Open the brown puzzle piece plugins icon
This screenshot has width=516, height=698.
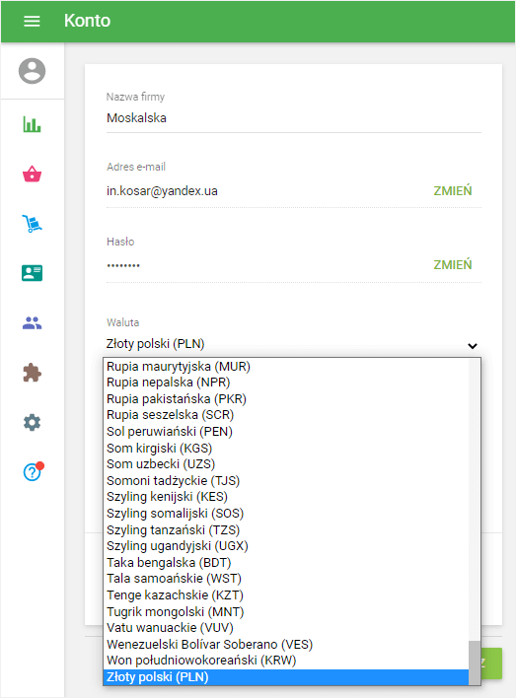pos(33,373)
